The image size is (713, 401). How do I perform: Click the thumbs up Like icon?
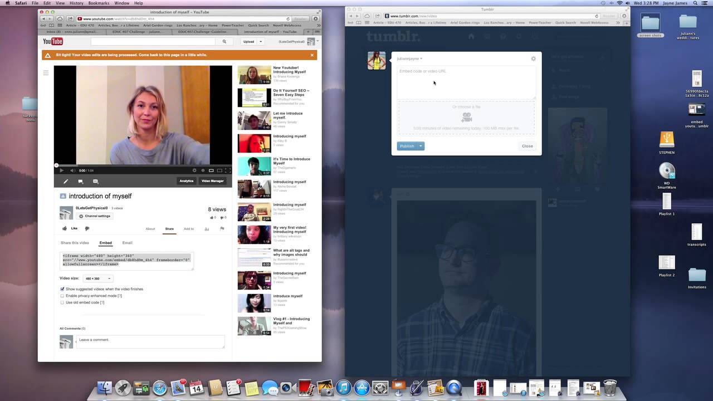(x=65, y=228)
